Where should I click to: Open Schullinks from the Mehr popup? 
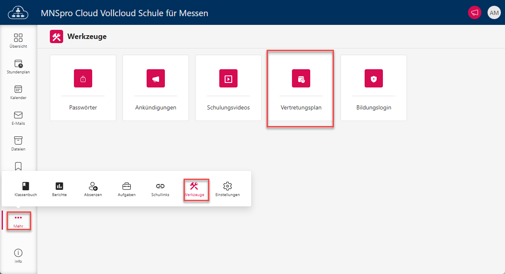[160, 189]
